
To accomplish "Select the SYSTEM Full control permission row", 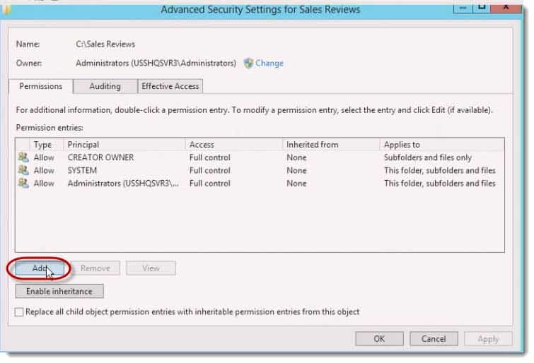I will click(x=260, y=170).
